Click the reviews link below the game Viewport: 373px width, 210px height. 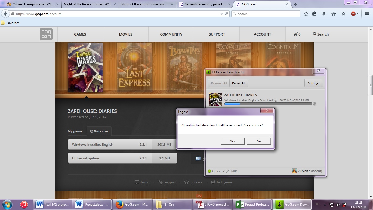click(196, 182)
